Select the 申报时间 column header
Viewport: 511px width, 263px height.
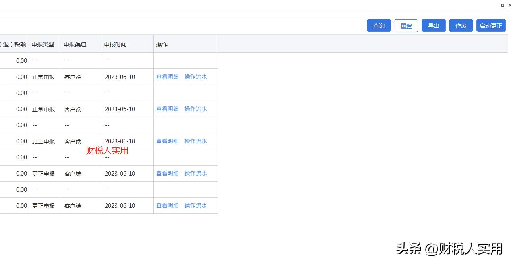pyautogui.click(x=115, y=44)
